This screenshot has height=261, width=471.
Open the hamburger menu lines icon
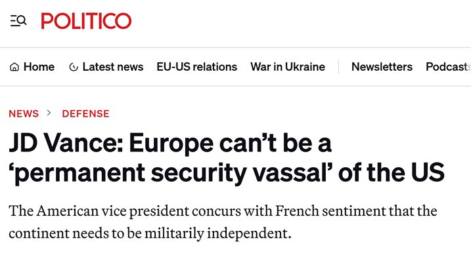pos(14,21)
